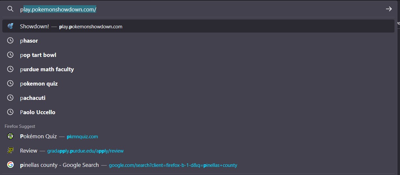Click the Google logo icon next to pinellas county
This screenshot has height=175, width=400.
coord(10,165)
